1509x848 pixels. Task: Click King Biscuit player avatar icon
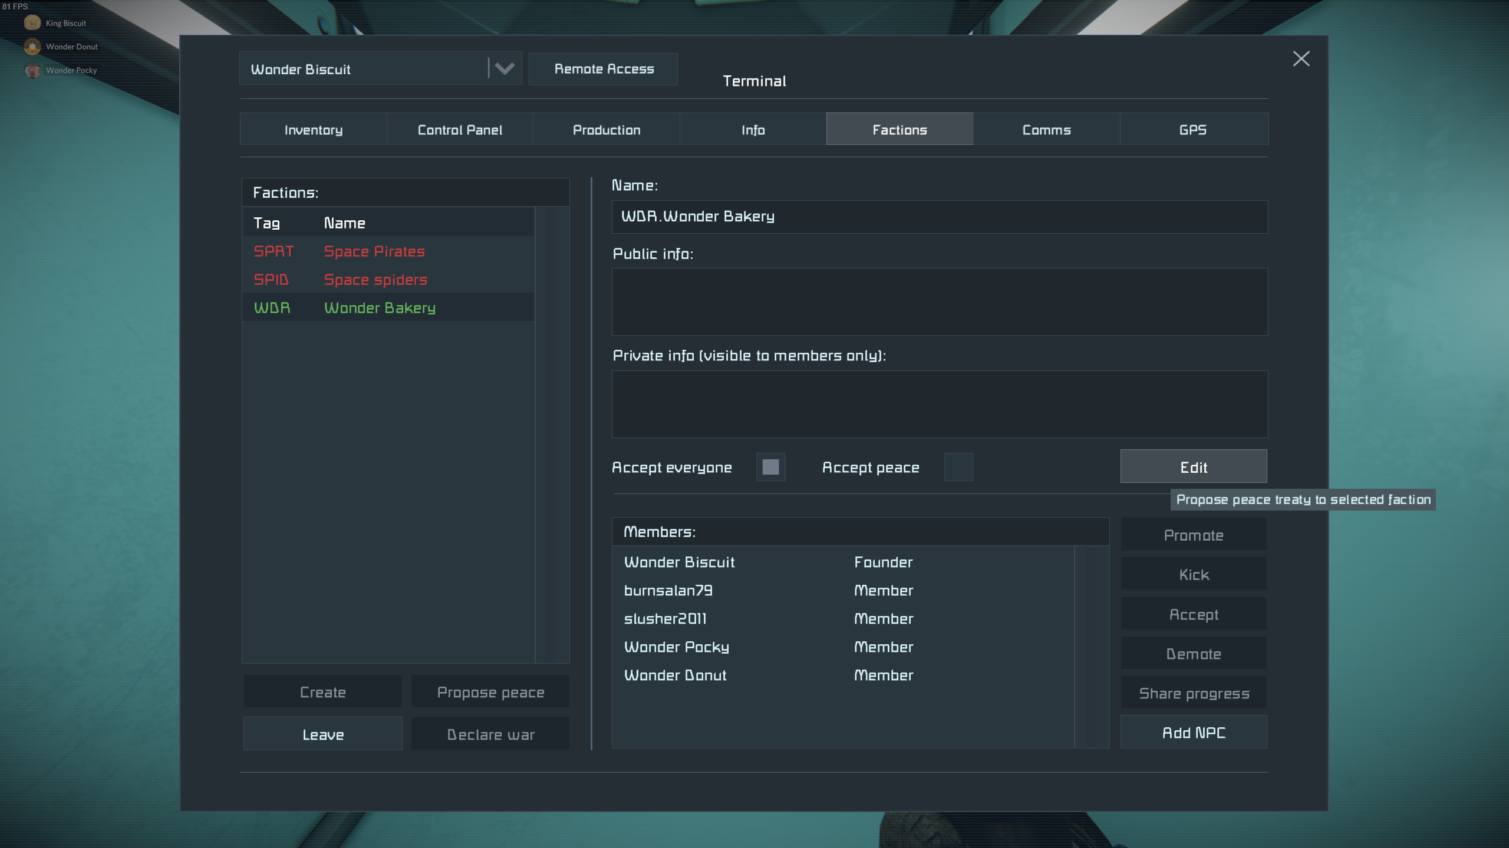point(32,23)
